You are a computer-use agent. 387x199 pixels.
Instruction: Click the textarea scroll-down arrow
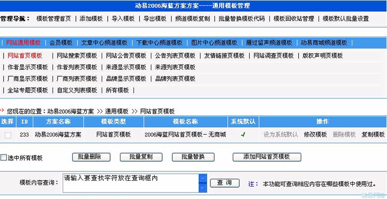(x=202, y=188)
